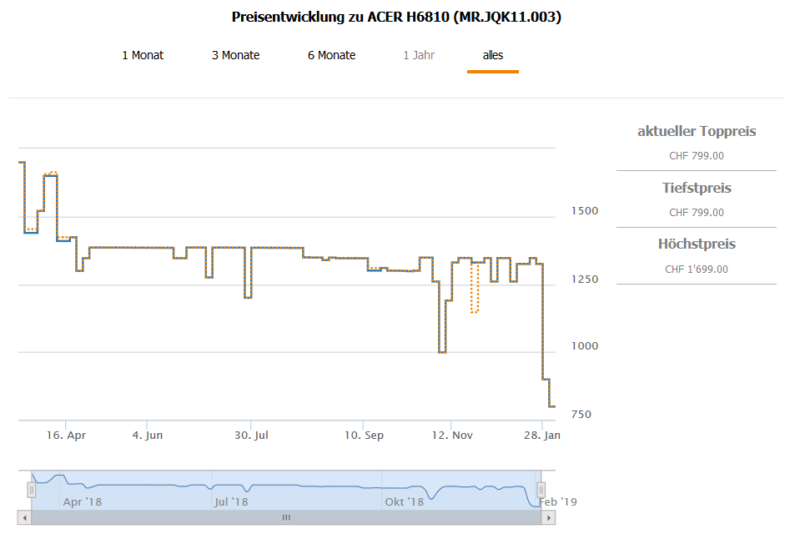Click the scrollbar right arrow button
The width and height of the screenshot is (790, 534).
[549, 517]
